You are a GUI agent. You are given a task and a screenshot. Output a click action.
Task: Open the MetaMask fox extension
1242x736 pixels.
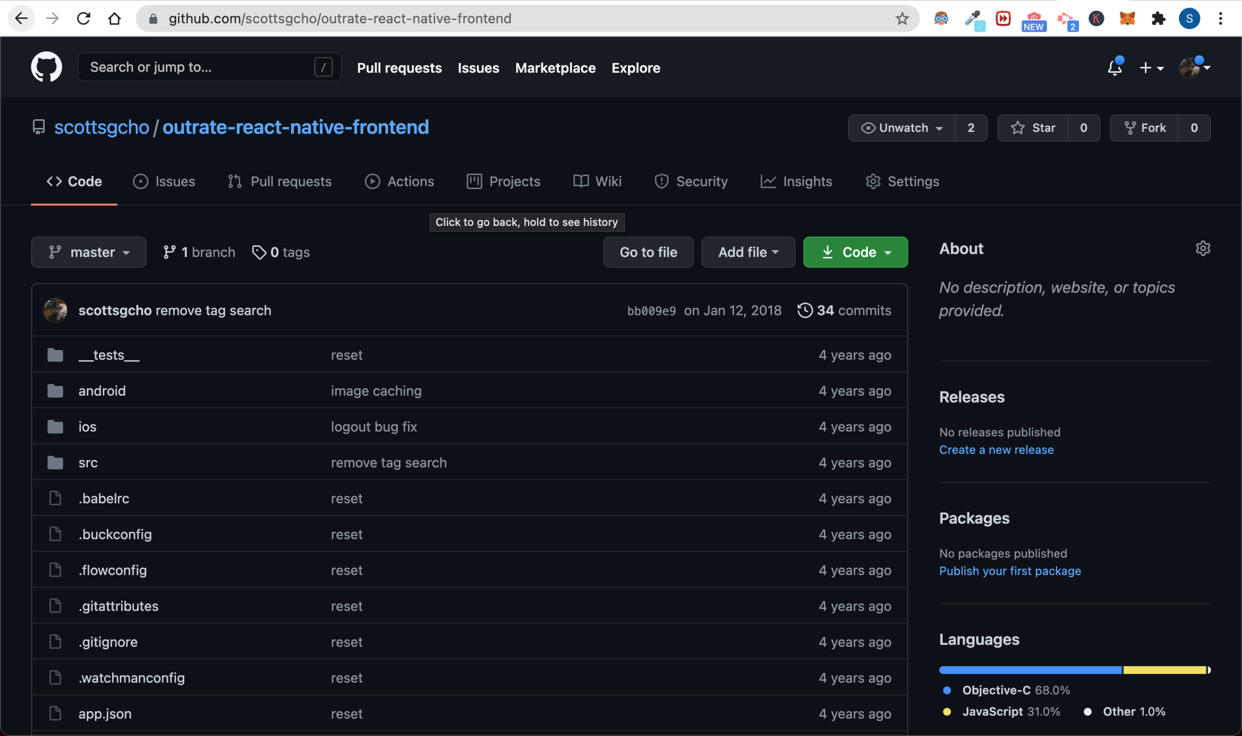coord(1127,19)
